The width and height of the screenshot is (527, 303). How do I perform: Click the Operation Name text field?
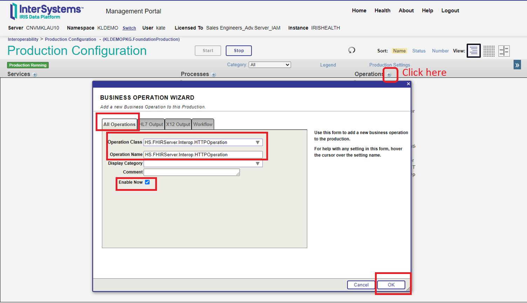tap(203, 154)
